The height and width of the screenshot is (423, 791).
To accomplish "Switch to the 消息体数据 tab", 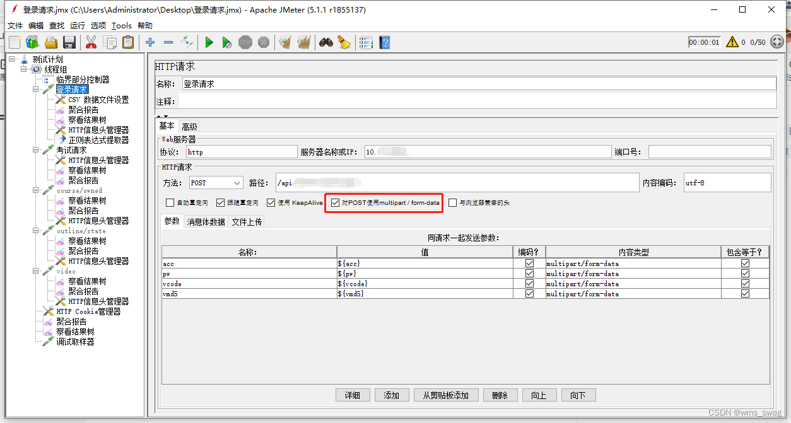I will (x=206, y=222).
